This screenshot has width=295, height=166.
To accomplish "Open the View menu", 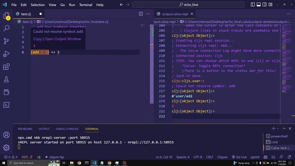I will coord(53,5).
